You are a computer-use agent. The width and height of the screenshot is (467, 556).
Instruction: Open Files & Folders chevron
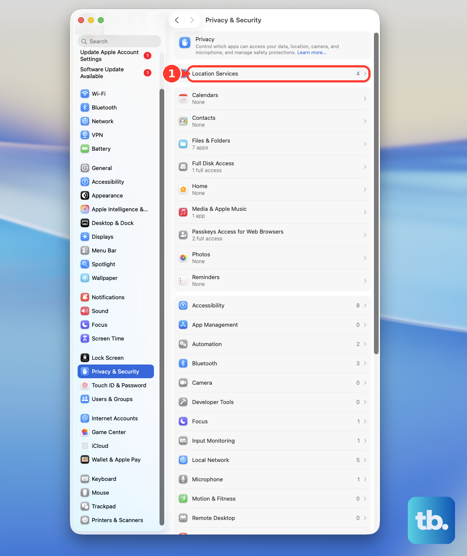[365, 144]
